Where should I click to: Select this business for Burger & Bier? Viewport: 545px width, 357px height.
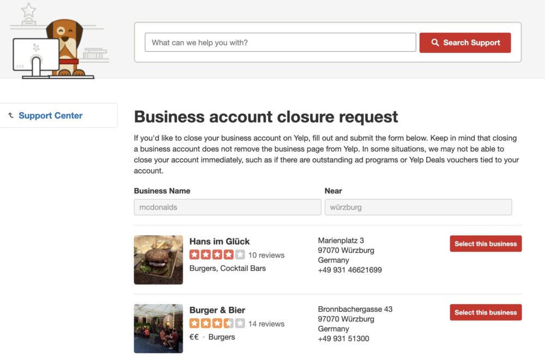coord(486,313)
